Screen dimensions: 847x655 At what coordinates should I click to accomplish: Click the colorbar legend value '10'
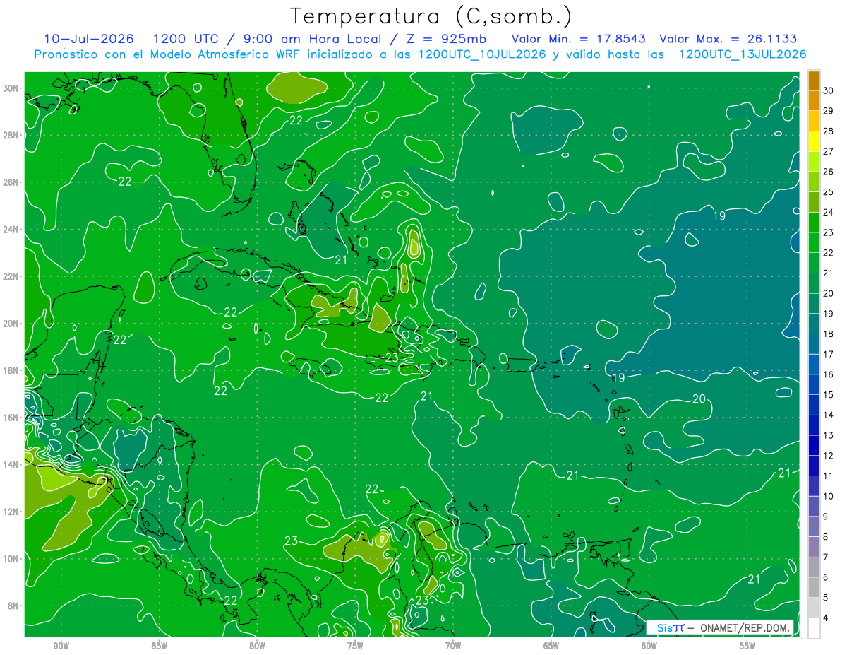(828, 496)
